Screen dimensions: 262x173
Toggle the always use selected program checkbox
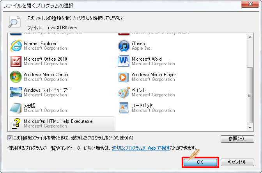click(10, 138)
